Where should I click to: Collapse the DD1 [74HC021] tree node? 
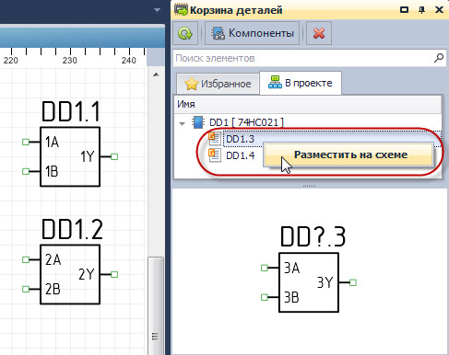tap(182, 123)
